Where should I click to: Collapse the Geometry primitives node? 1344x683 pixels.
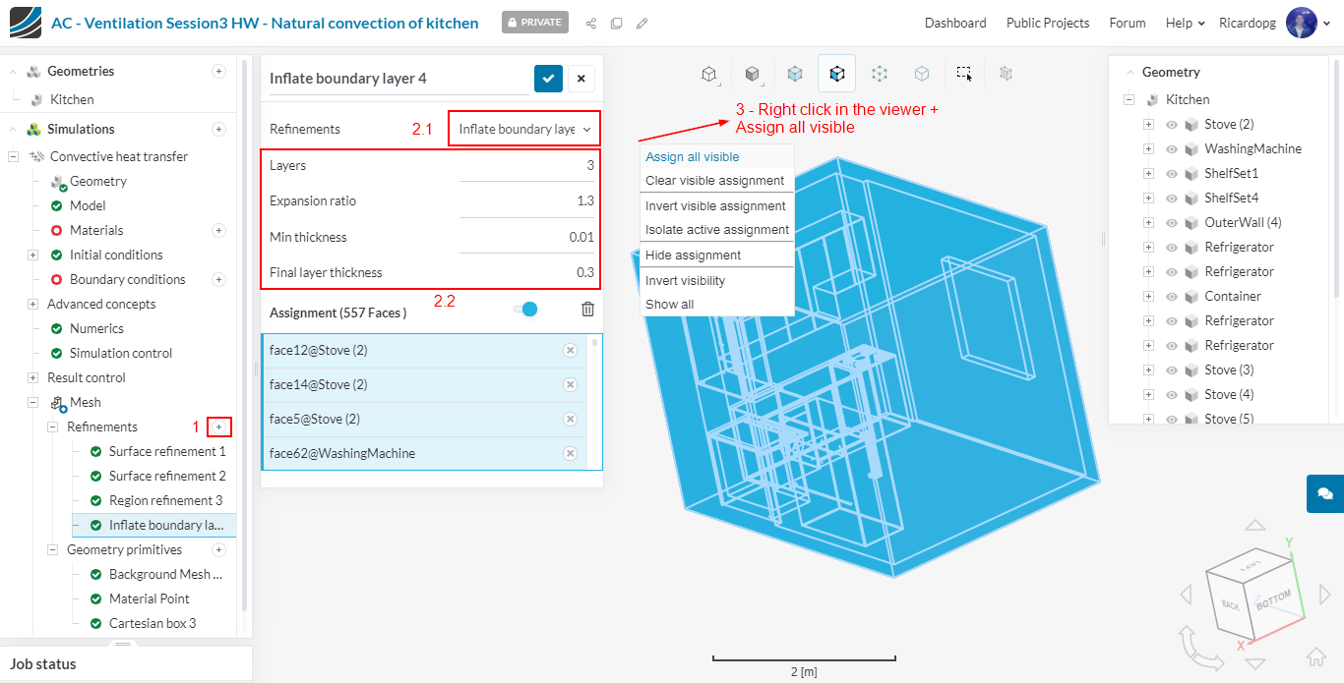tap(52, 550)
